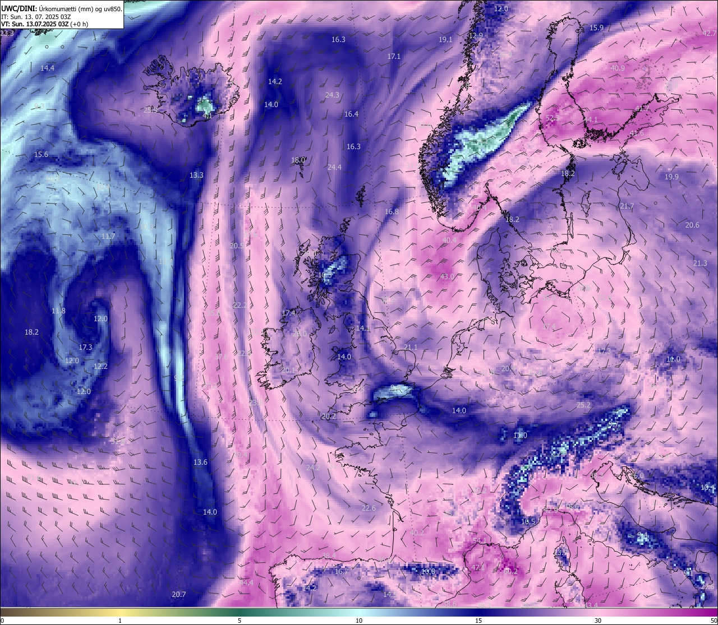The height and width of the screenshot is (625, 718).
Task: Click the 25.2 value on the map
Action: (583, 404)
